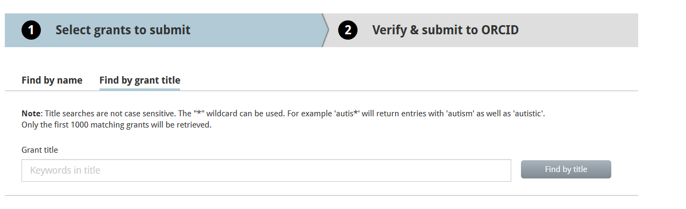Click the chevron arrow between the steps
686x209 pixels.
point(325,31)
